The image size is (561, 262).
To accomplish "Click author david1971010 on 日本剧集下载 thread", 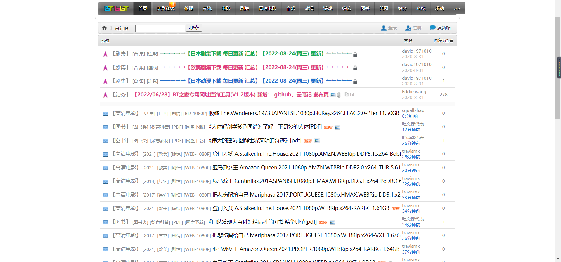I will [x=417, y=51].
